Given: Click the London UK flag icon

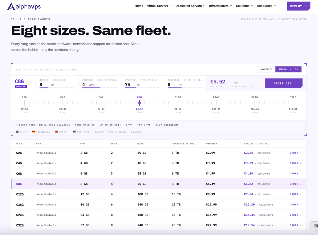Looking at the screenshot, I should coord(57,132).
